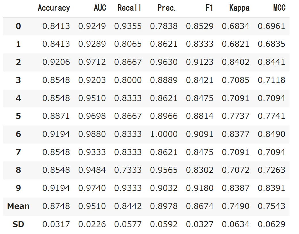This screenshot has width=299, height=234.
Task: Select MCC value 0.7263
Action: pyautogui.click(x=272, y=170)
